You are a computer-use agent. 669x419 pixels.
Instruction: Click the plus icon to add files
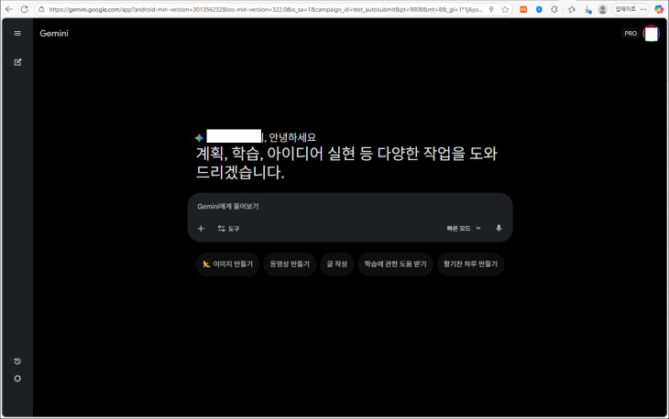pyautogui.click(x=201, y=228)
